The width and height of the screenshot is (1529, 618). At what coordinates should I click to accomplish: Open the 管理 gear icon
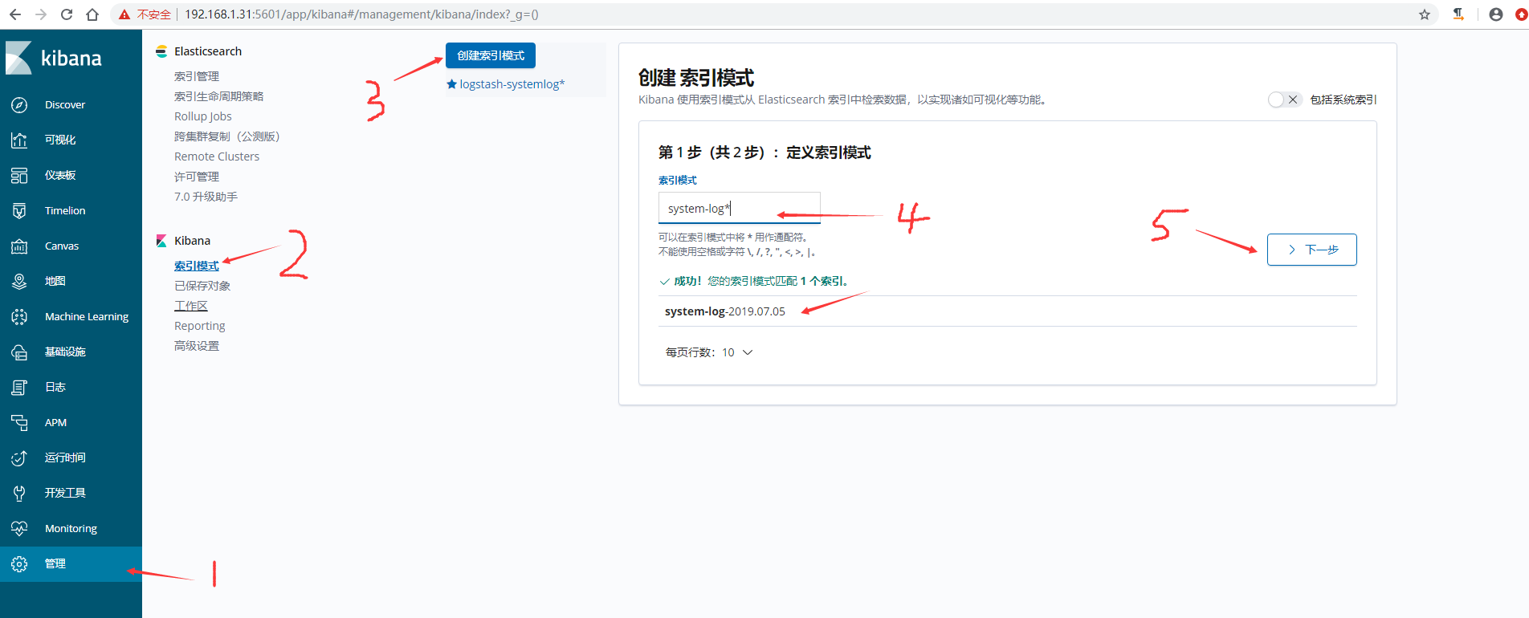[x=19, y=563]
